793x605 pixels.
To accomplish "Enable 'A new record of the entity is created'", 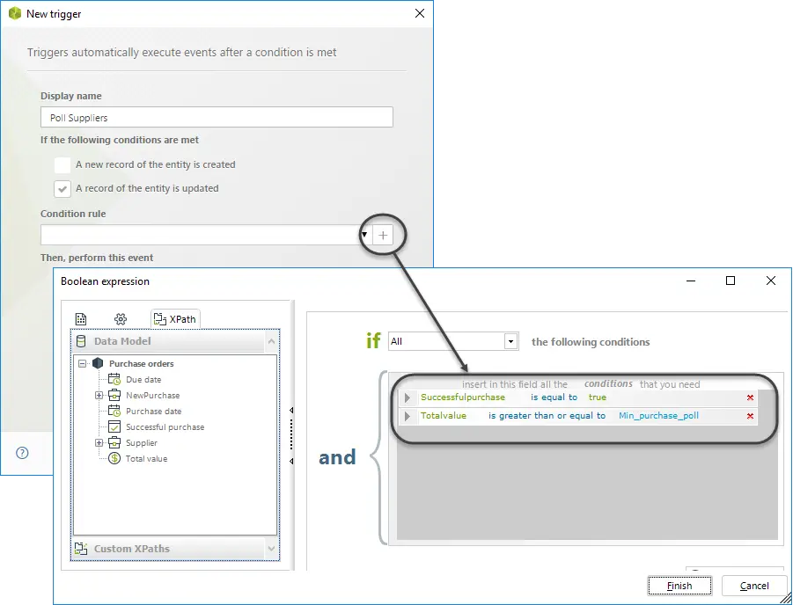I will pyautogui.click(x=62, y=164).
